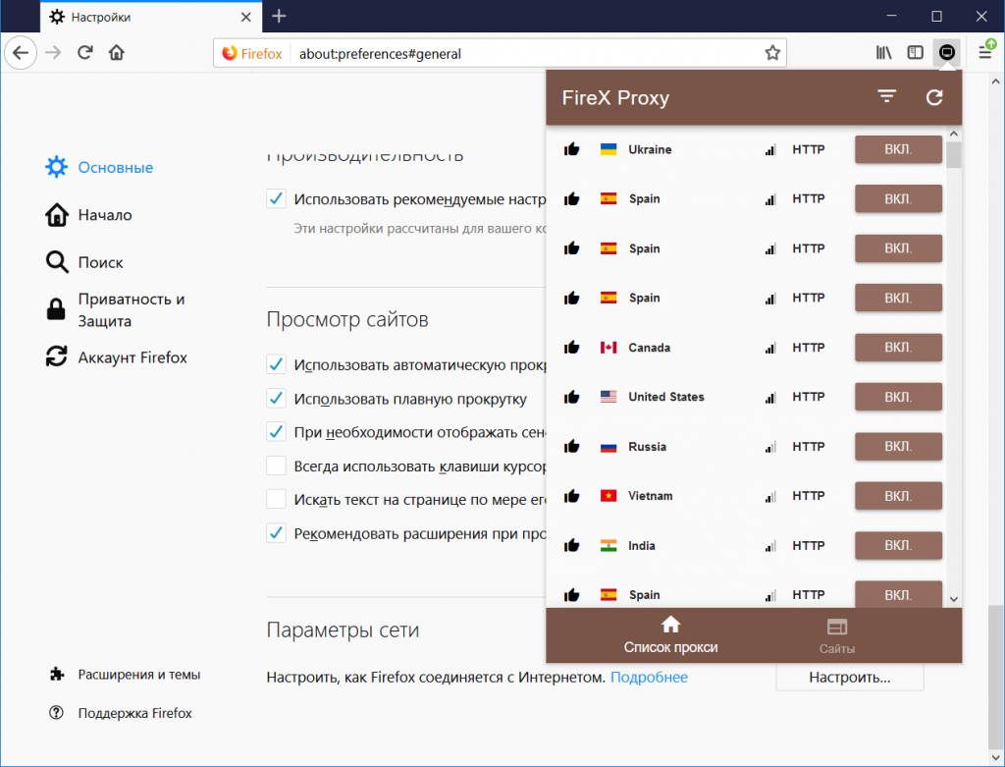Click the 'FireX Proxy' popup title

(x=615, y=97)
